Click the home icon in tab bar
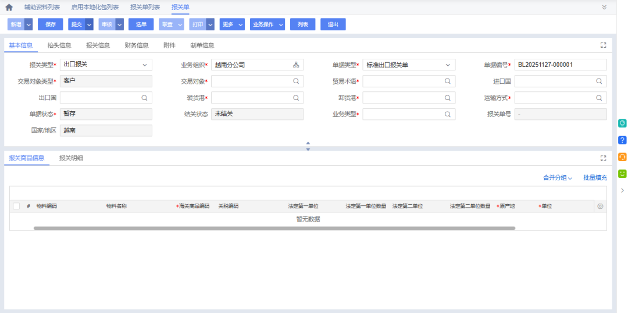 pos(9,8)
